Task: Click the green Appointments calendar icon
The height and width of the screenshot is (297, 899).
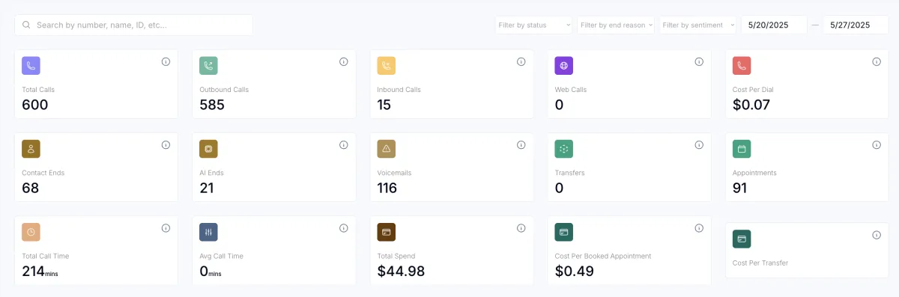Action: (742, 149)
